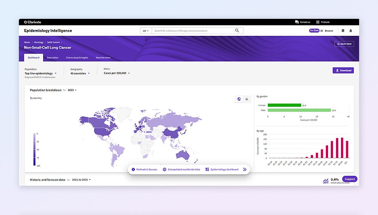The height and width of the screenshot is (215, 378).
Task: Open the Population Top-line epidemiology dropdown
Action: tap(40, 74)
